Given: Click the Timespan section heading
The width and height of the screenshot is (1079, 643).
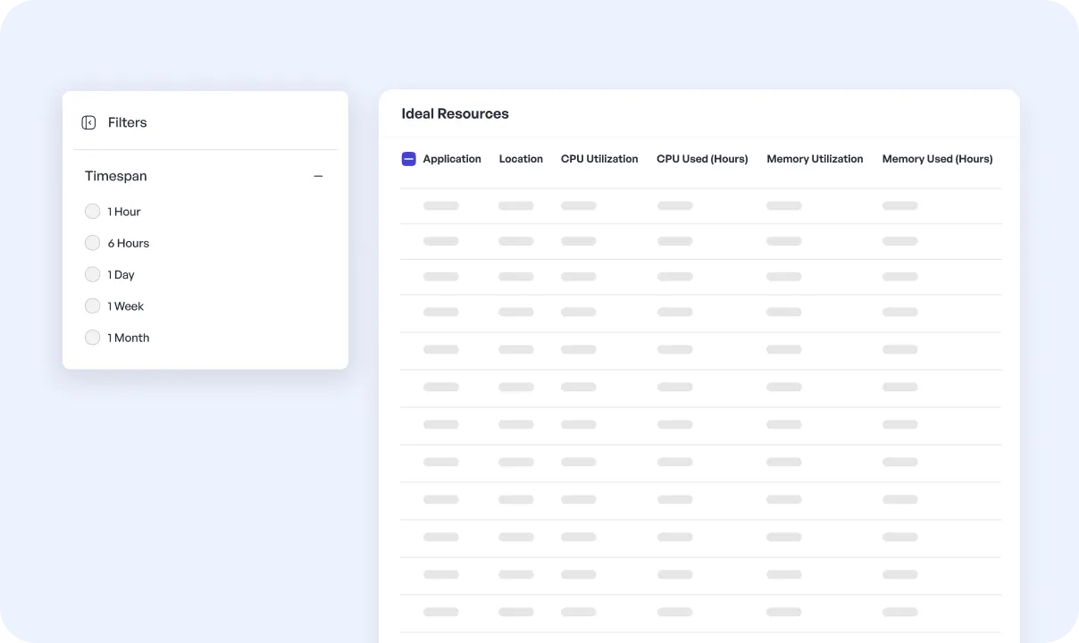Looking at the screenshot, I should (x=116, y=177).
